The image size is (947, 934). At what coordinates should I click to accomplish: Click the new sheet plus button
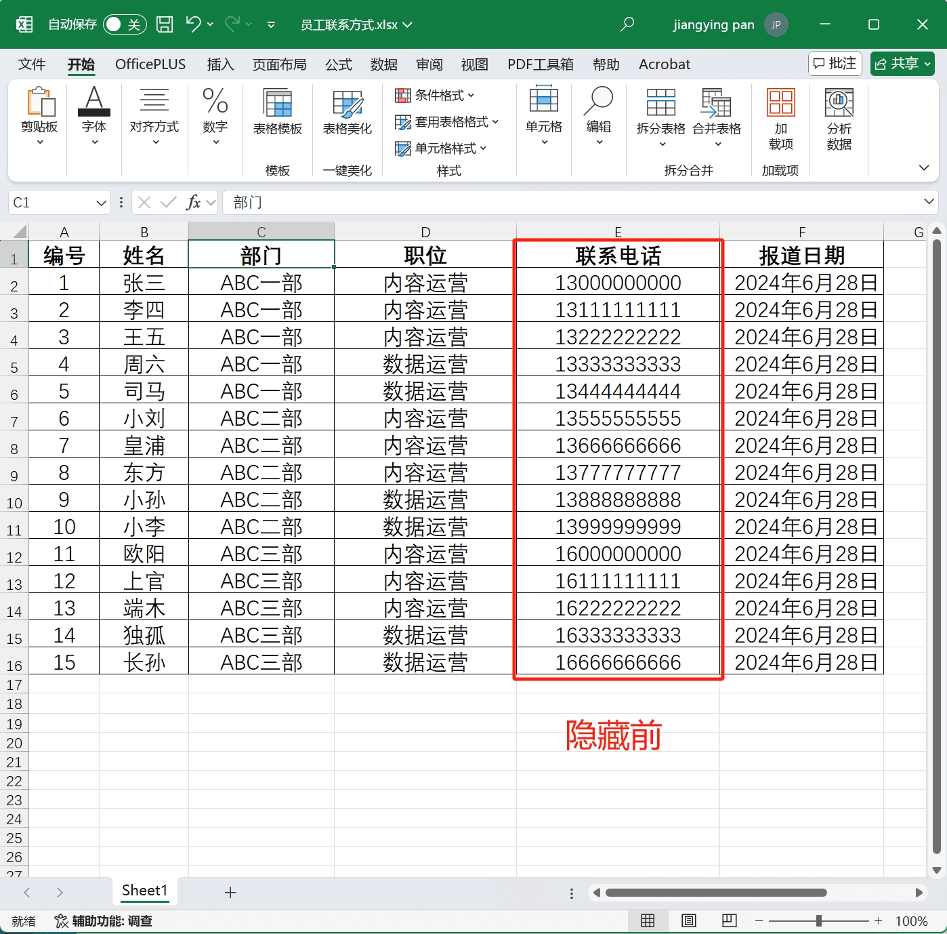[x=230, y=893]
